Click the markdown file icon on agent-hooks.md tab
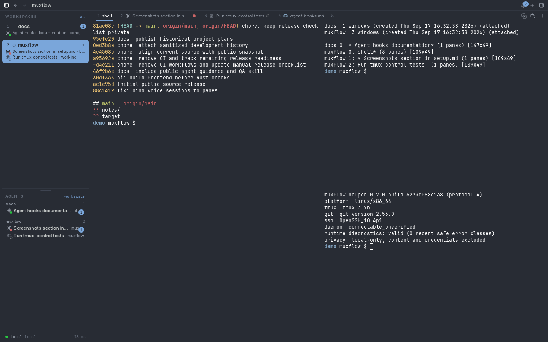This screenshot has height=342, width=548. coord(285,16)
